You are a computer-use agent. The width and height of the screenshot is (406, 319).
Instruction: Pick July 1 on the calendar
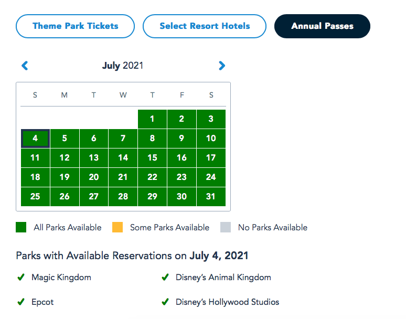pos(152,119)
